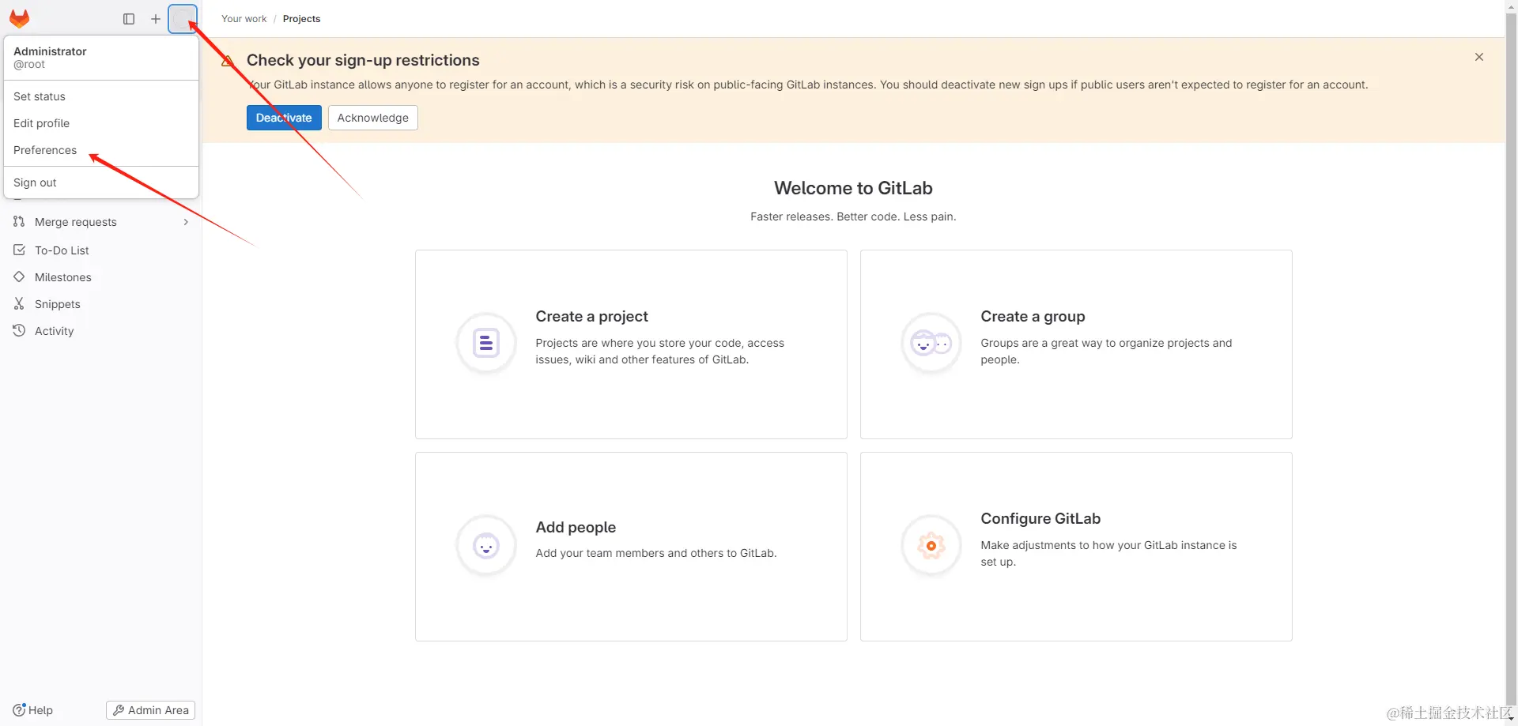Click the Create a group heading
The height and width of the screenshot is (726, 1518).
1033,317
